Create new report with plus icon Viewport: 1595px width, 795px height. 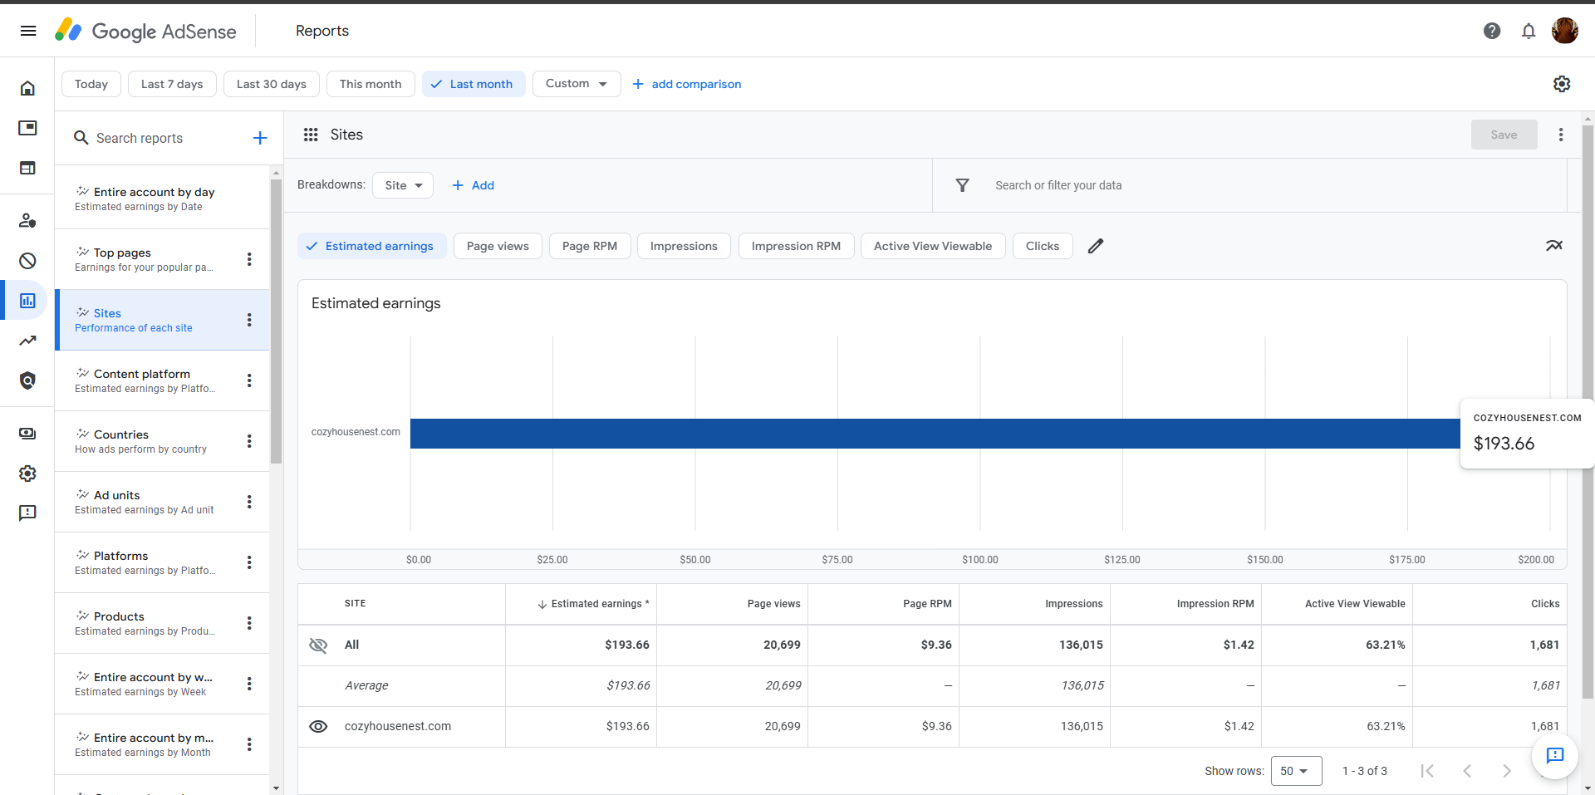coord(260,138)
